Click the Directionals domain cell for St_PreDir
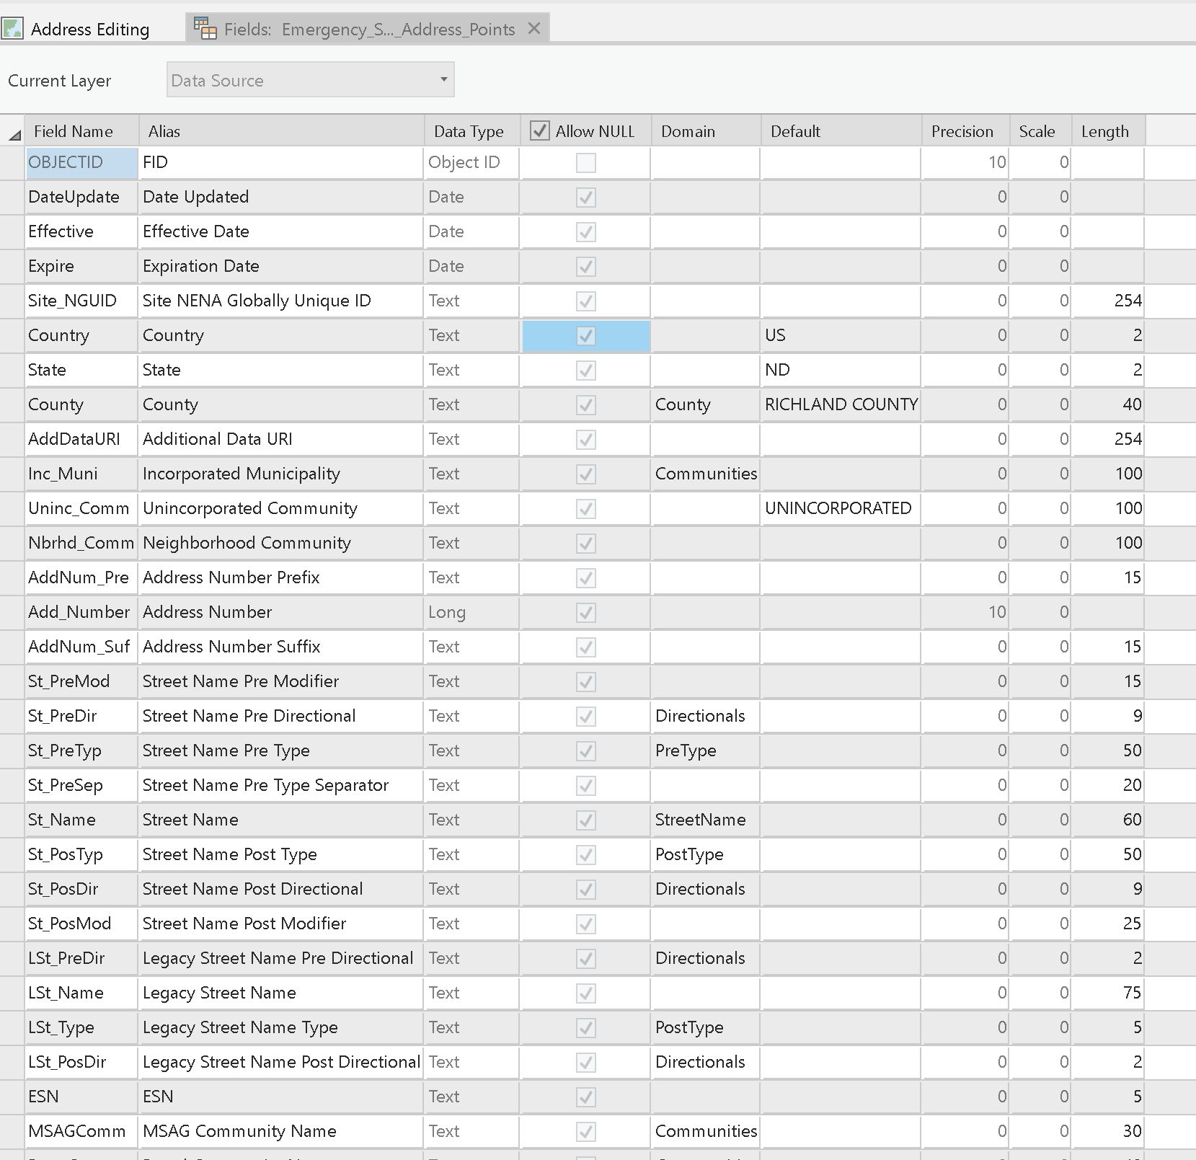The height and width of the screenshot is (1160, 1196). (x=700, y=716)
